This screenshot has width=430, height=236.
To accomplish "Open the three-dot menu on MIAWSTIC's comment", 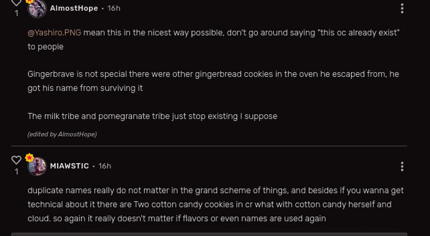I will coord(402,166).
